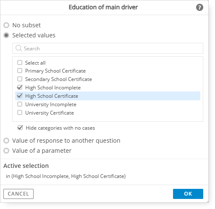Screen dimensions: 215x209
Task: Choose the Selected values radio option
Action: pos(6,35)
